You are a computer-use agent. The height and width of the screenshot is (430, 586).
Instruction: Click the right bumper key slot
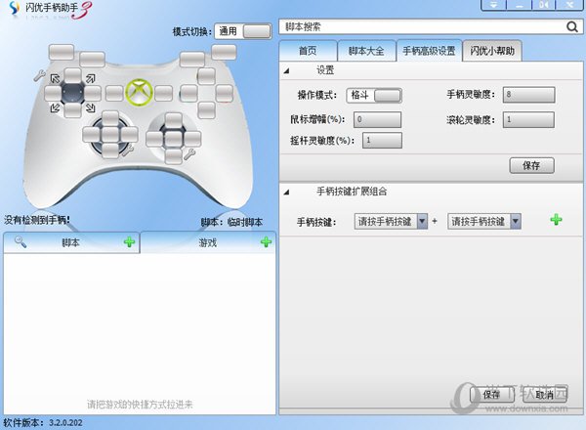click(192, 60)
